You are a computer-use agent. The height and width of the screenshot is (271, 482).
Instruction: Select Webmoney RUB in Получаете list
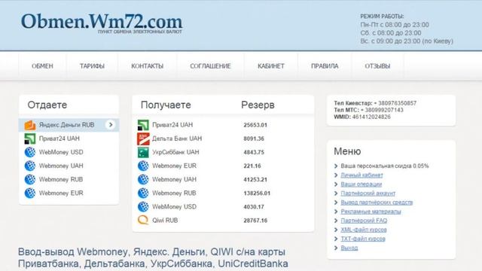click(223, 193)
